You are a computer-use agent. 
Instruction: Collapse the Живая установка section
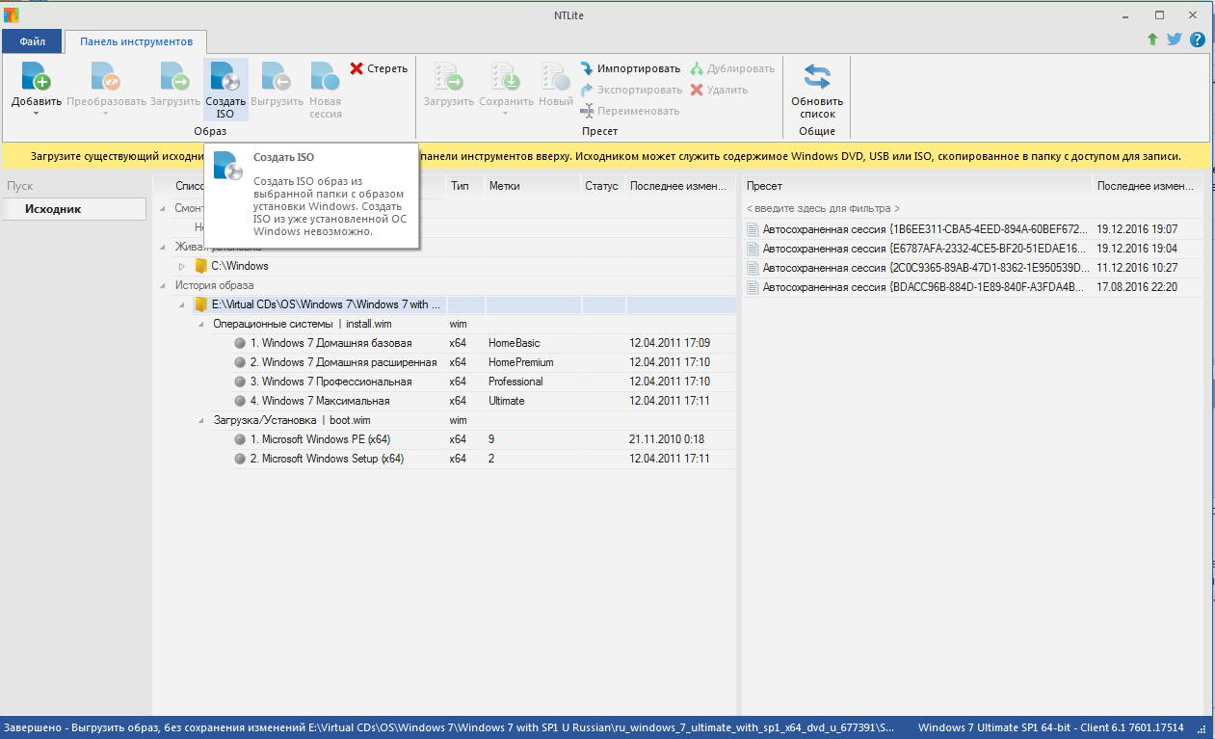click(162, 247)
